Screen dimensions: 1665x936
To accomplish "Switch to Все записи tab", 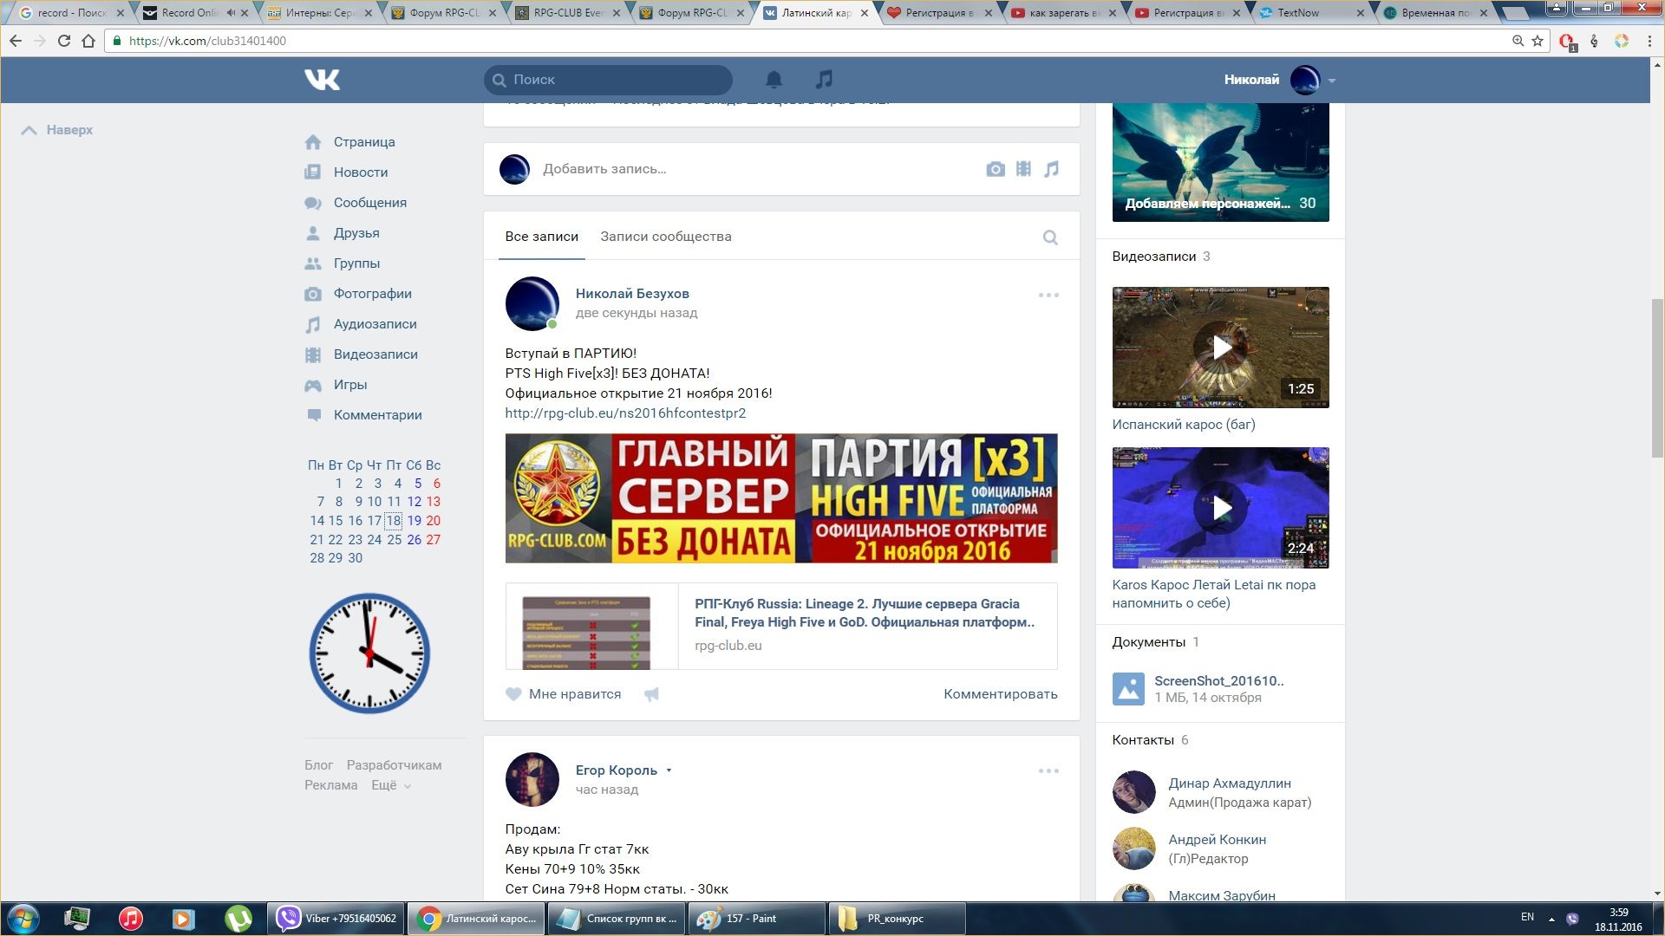I will tap(542, 237).
